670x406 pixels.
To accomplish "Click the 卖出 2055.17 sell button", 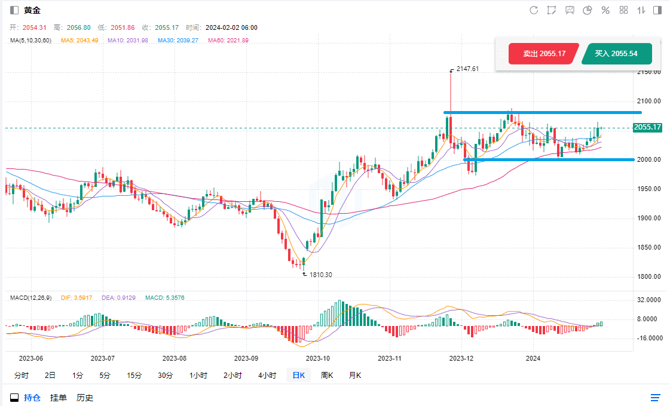I will pyautogui.click(x=544, y=54).
